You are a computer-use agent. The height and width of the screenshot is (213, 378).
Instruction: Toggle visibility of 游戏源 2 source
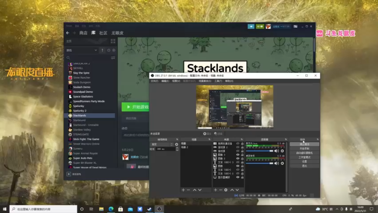tap(238, 147)
